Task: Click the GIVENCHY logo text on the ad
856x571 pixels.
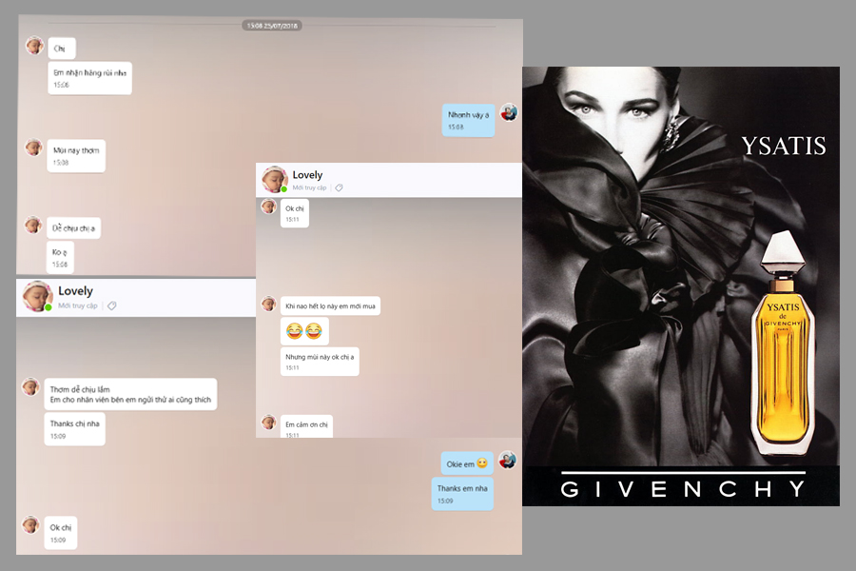Action: pos(683,488)
